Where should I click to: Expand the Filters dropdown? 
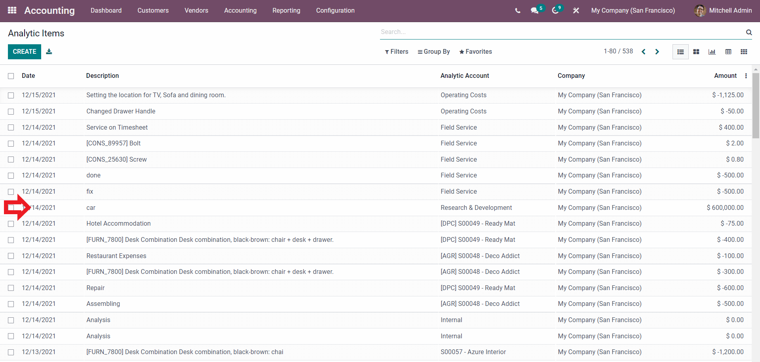[x=396, y=52]
